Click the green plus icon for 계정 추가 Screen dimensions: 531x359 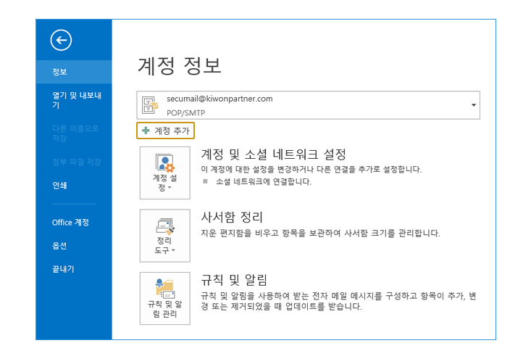coord(146,131)
